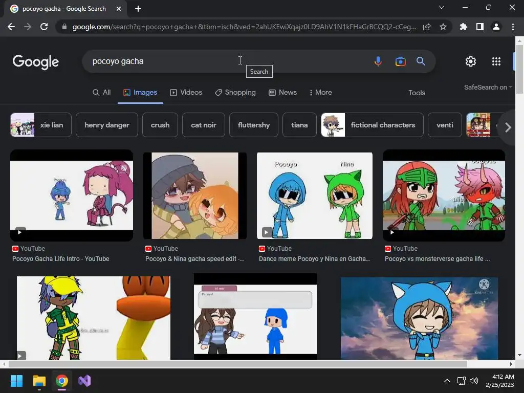Open the Windows Start menu
The height and width of the screenshot is (393, 524).
click(16, 381)
